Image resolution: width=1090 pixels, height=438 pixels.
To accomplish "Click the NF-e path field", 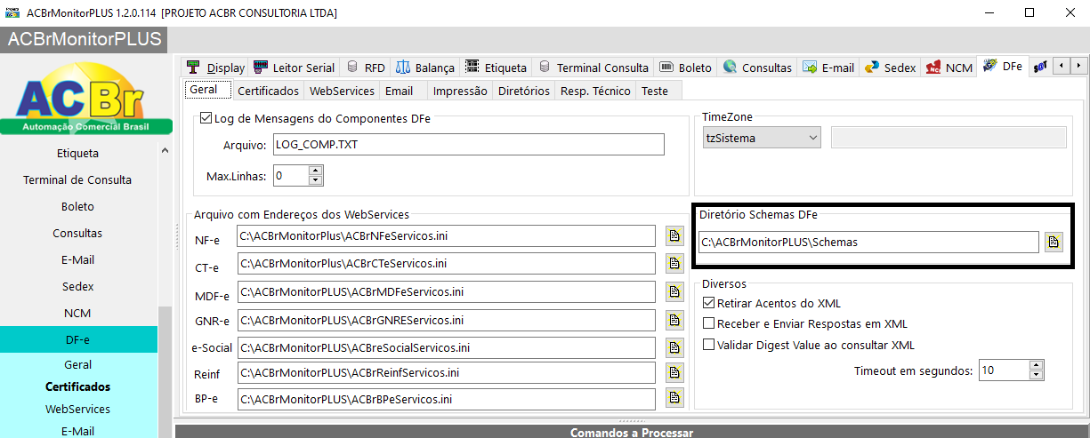I will (447, 236).
